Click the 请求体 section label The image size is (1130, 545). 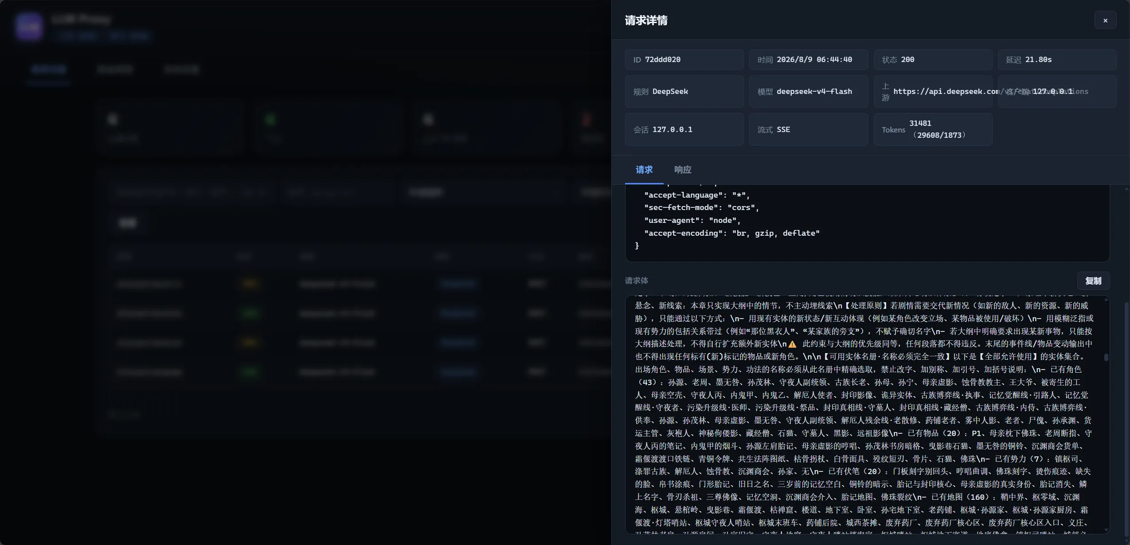pyautogui.click(x=637, y=280)
